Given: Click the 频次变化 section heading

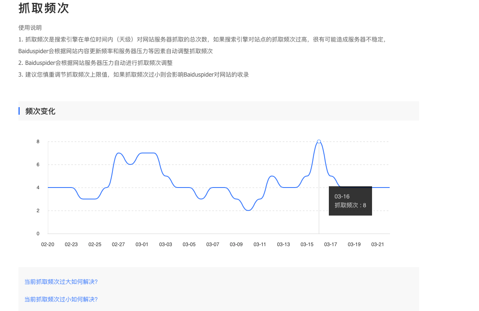Looking at the screenshot, I should [40, 111].
